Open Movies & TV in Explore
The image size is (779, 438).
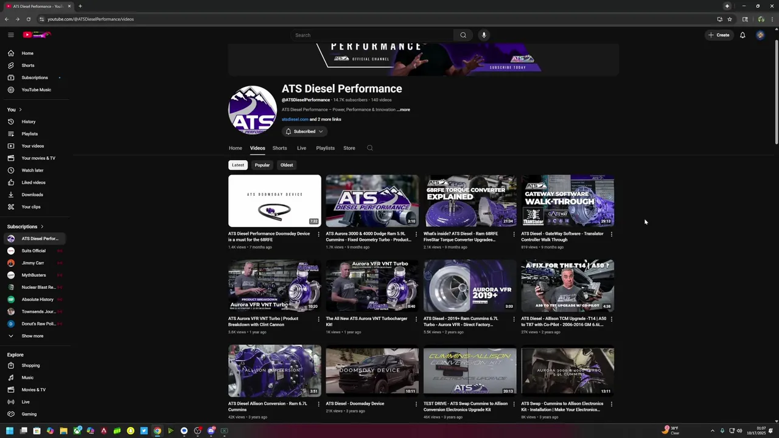coord(33,390)
